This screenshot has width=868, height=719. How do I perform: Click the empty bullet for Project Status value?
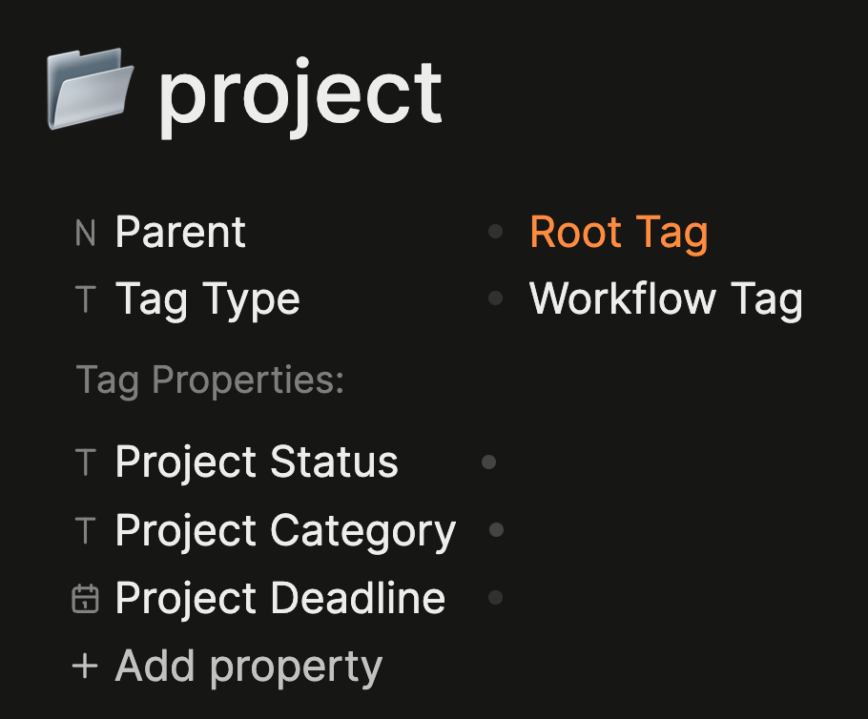click(x=488, y=462)
